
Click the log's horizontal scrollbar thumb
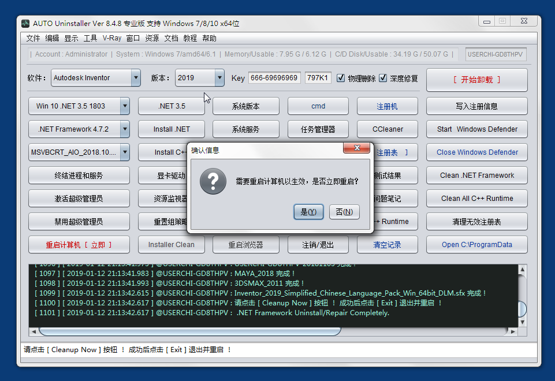pos(190,331)
